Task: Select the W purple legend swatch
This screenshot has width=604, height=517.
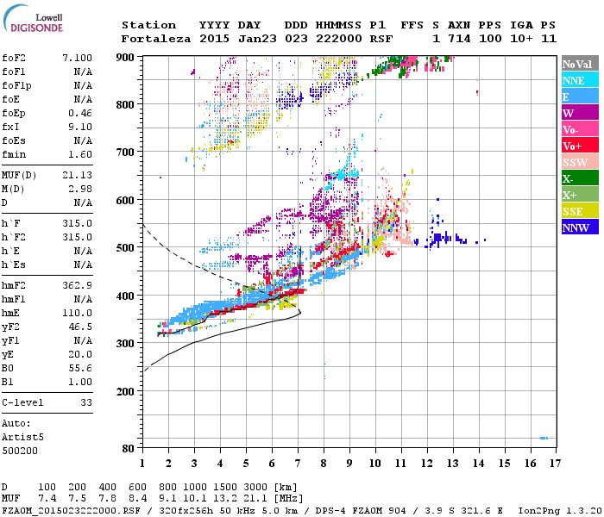Action: pos(580,113)
